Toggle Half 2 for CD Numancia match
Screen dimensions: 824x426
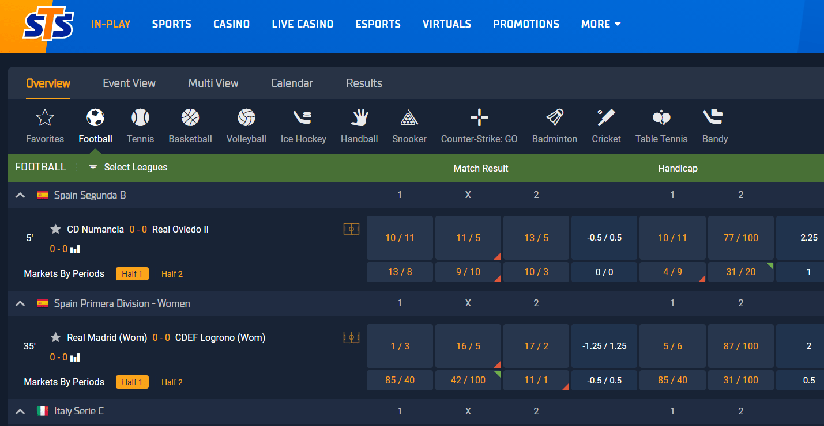click(172, 274)
